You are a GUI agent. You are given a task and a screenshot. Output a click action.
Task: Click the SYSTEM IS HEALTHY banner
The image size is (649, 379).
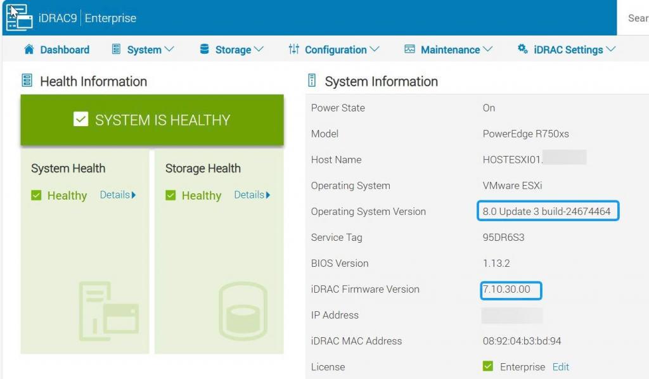coord(152,120)
